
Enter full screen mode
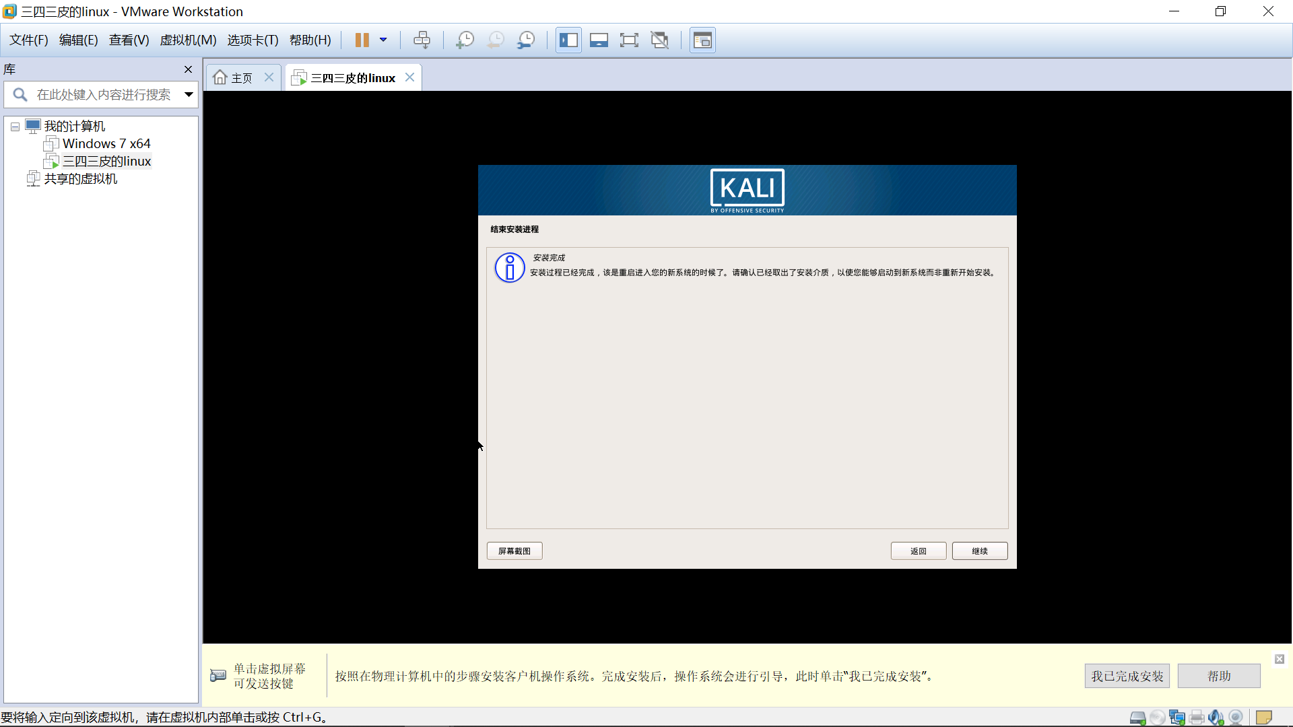coord(629,40)
